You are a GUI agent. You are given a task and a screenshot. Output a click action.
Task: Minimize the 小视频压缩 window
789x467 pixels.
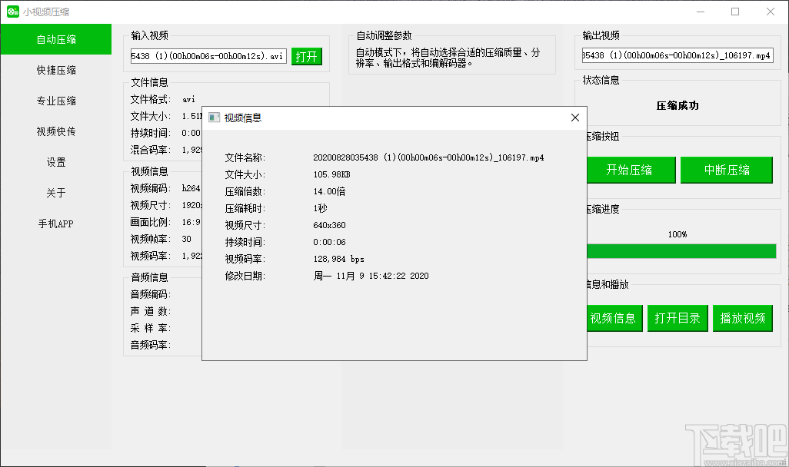[x=701, y=12]
